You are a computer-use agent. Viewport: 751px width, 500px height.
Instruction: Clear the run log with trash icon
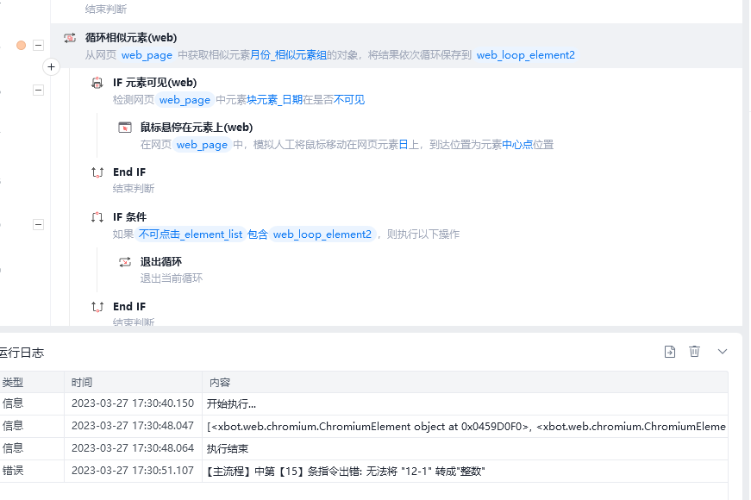coord(694,352)
